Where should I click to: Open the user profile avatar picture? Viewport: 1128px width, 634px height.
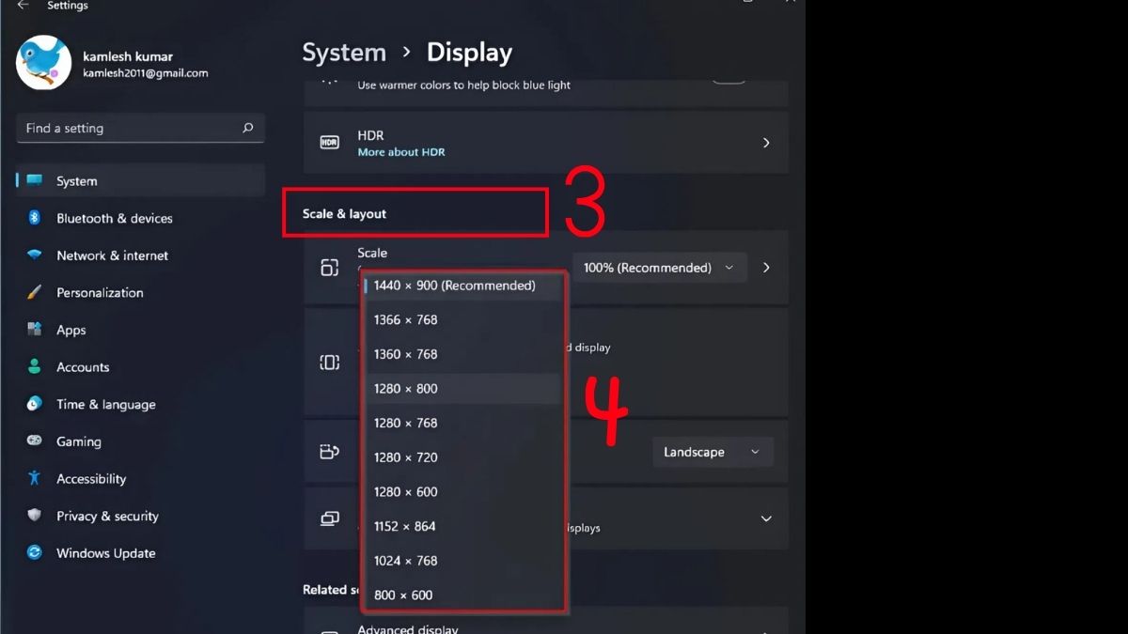pos(44,63)
